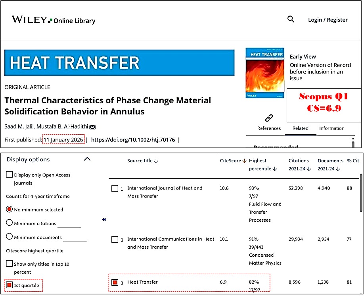Image resolution: width=364 pixels, height=296 pixels.
Task: Open the Related tab
Action: point(300,128)
